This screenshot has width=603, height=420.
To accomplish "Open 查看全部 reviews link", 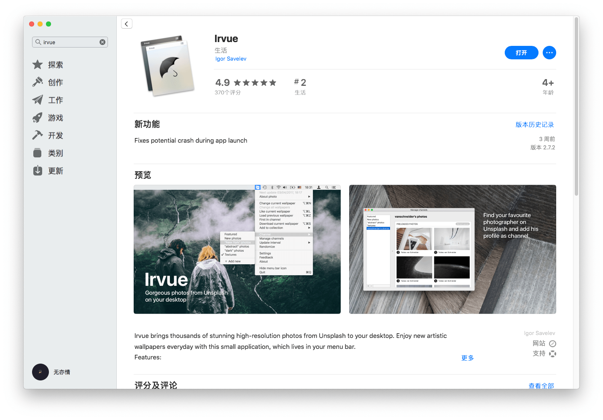I will 541,385.
